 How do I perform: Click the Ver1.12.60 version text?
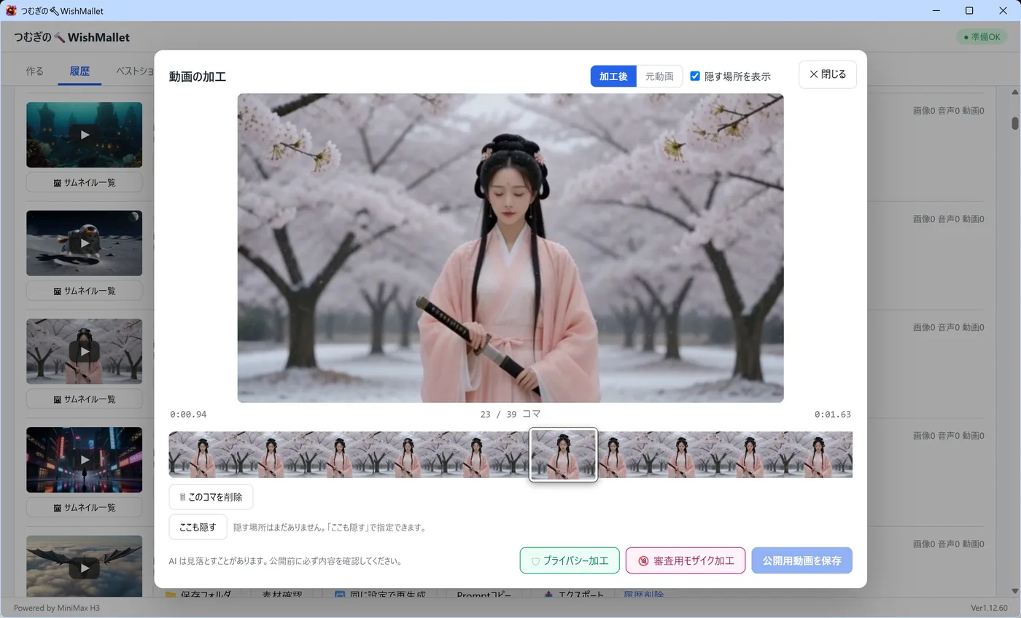pyautogui.click(x=989, y=608)
